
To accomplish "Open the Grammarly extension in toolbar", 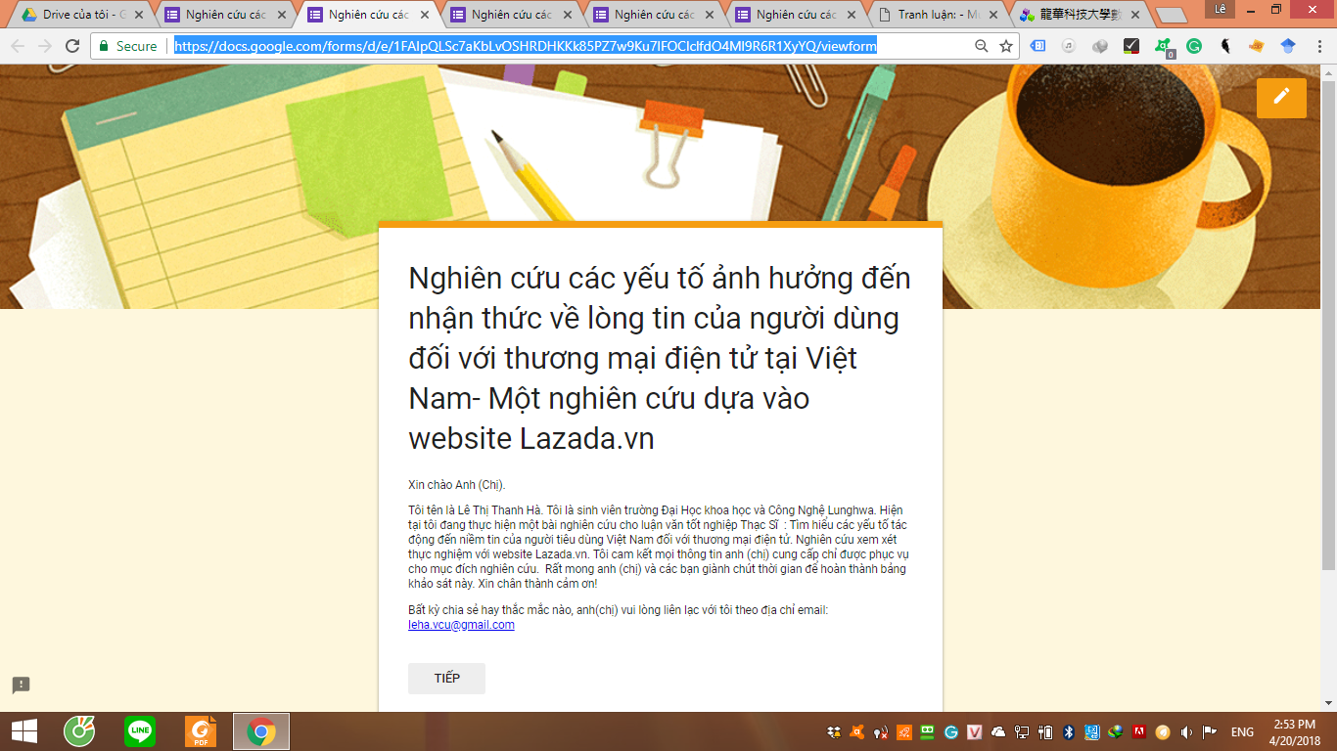I will 1194,46.
